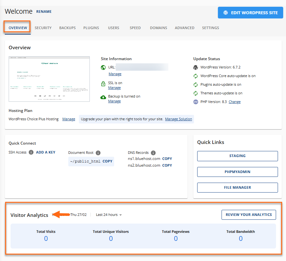Click the 'Backup is turned on' status text
This screenshot has height=261, width=286.
click(x=124, y=97)
